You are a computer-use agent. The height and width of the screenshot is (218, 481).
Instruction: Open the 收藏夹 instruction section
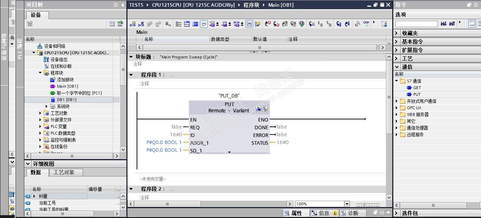coord(437,33)
